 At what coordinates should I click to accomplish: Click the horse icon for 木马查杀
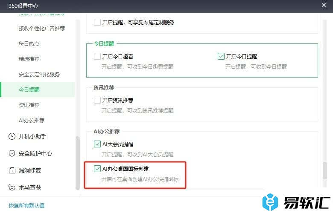[12, 187]
